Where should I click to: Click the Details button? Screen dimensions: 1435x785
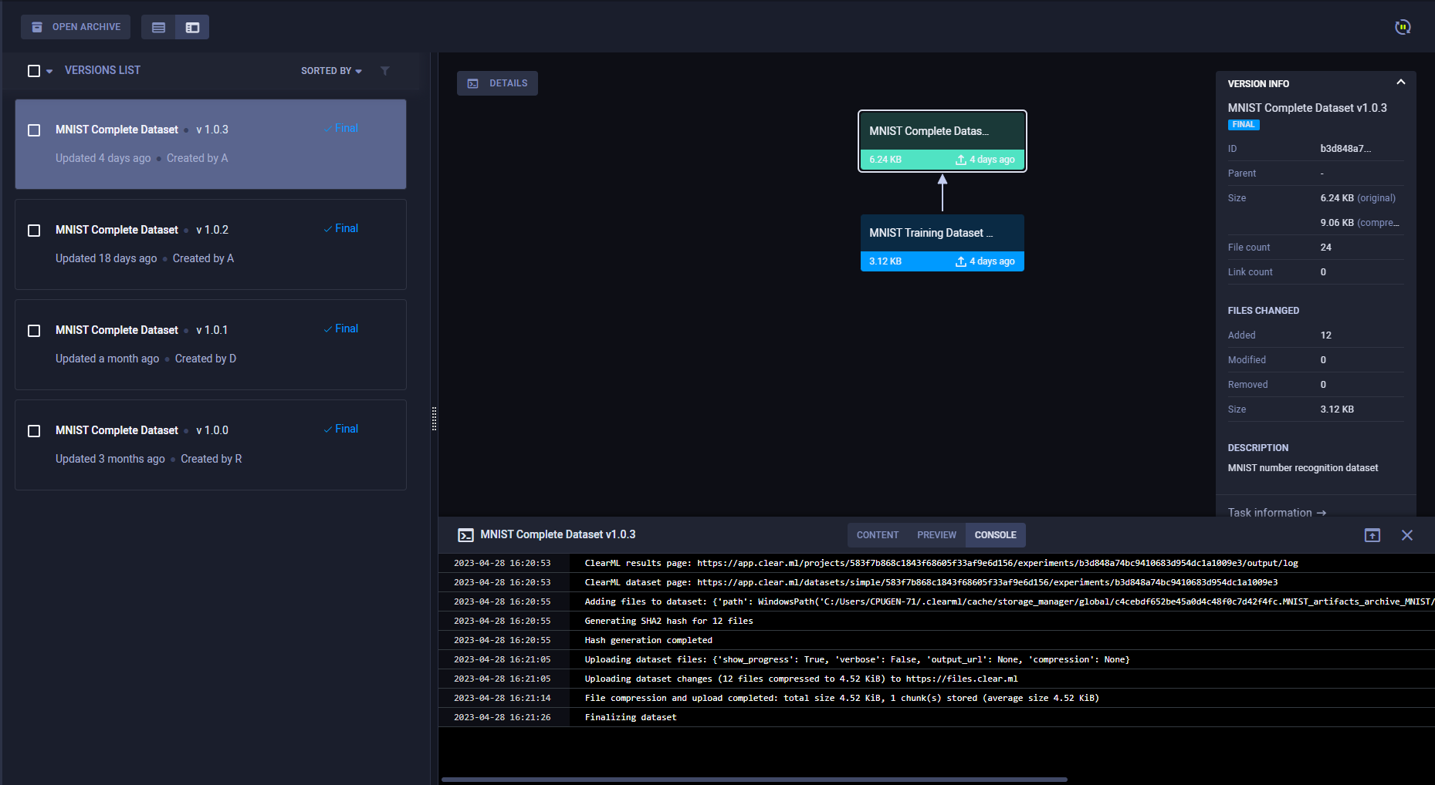pyautogui.click(x=497, y=83)
